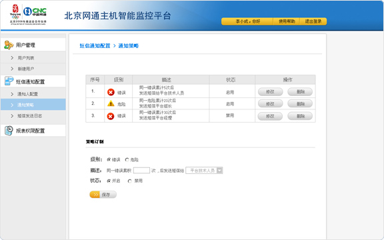Click 修改 button for policy 1
The height and width of the screenshot is (240, 384).
(x=271, y=92)
